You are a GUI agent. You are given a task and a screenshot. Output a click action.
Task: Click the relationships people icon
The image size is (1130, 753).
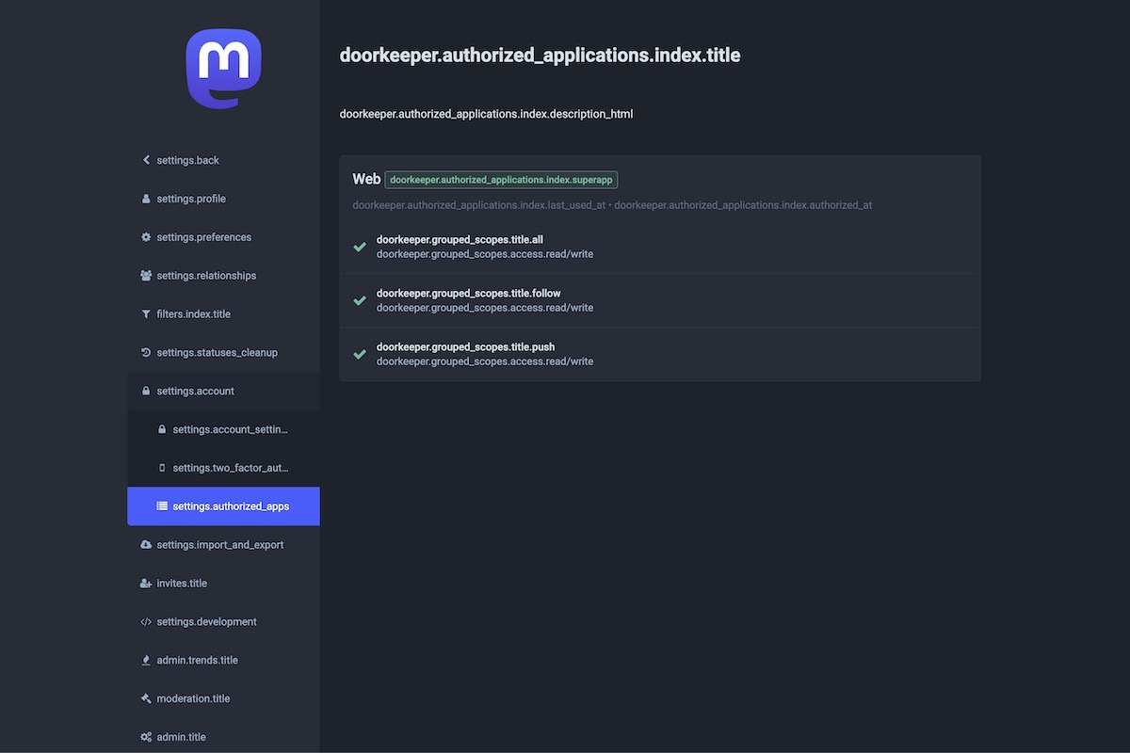click(x=146, y=276)
